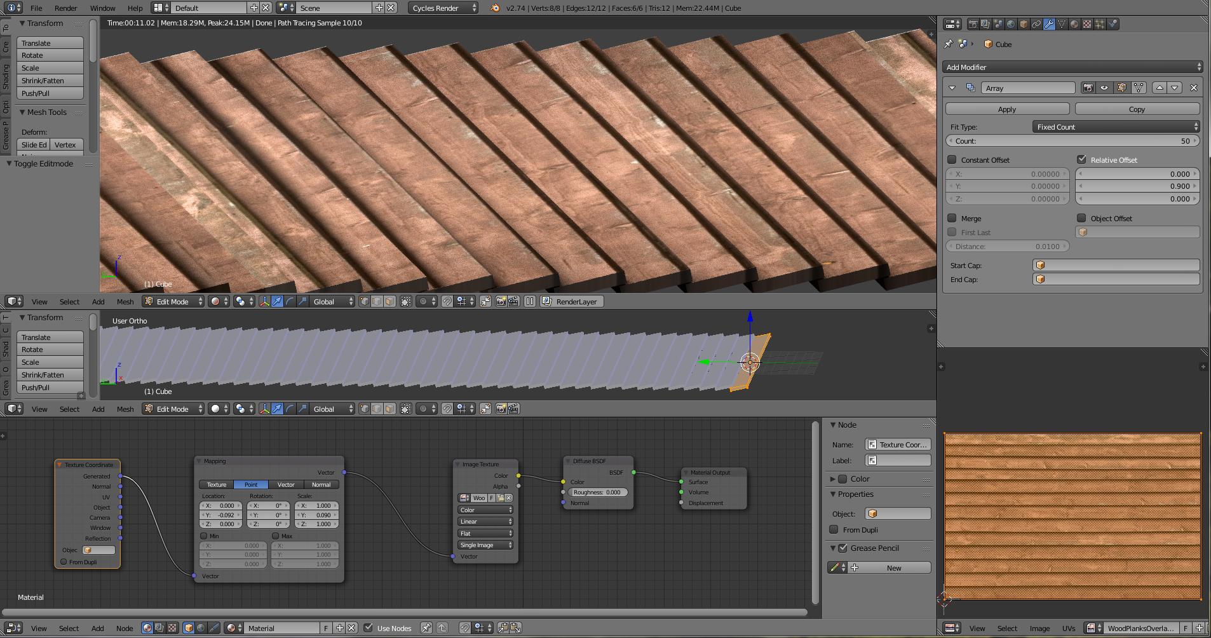Open the Scene properties tab

point(998,24)
